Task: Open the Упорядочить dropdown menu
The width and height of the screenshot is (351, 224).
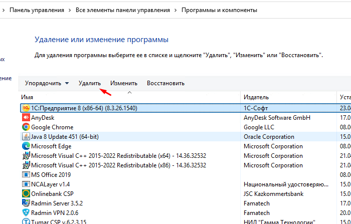Action: pyautogui.click(x=47, y=83)
